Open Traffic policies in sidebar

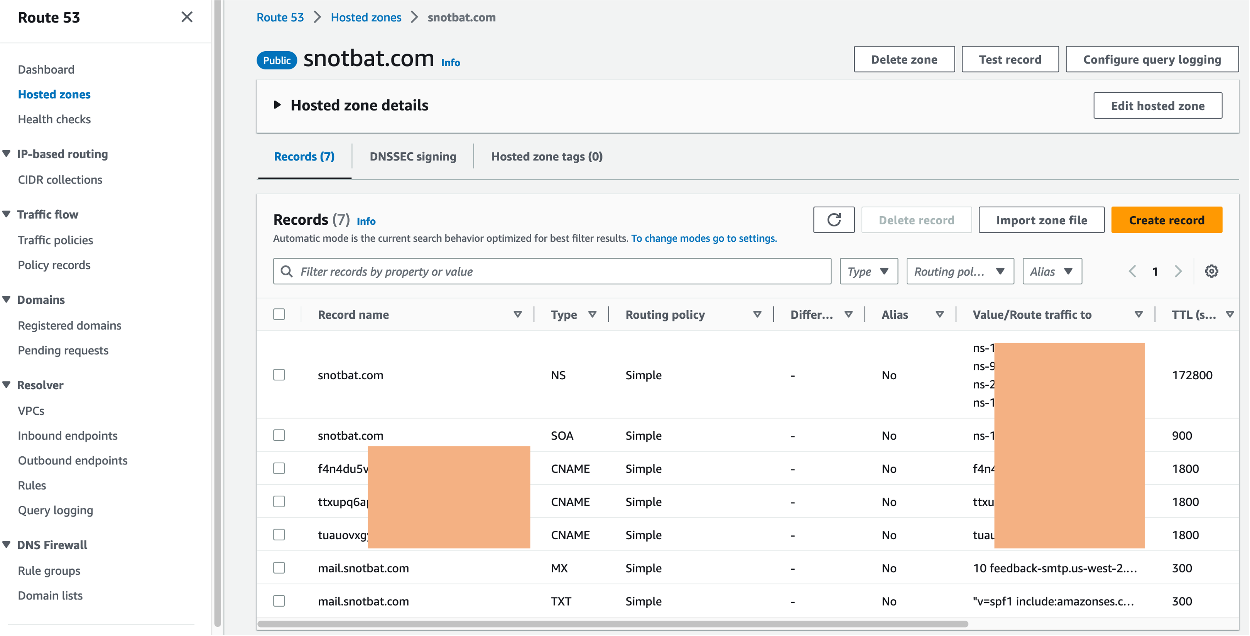tap(55, 241)
